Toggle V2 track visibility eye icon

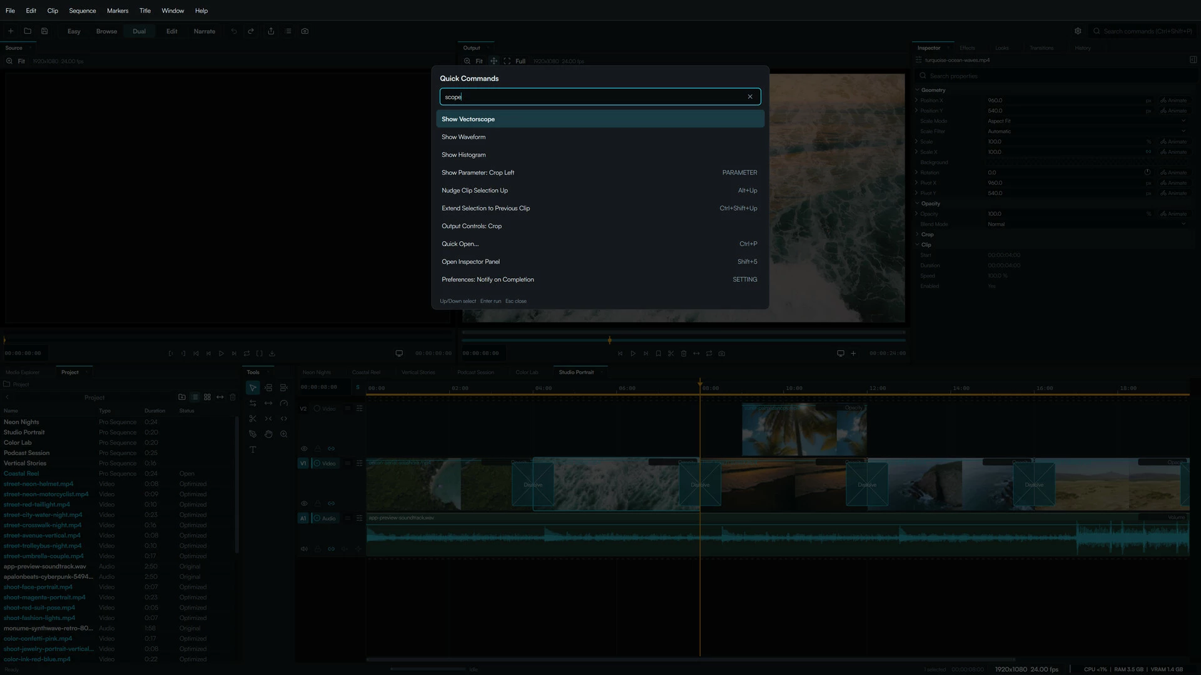[304, 449]
